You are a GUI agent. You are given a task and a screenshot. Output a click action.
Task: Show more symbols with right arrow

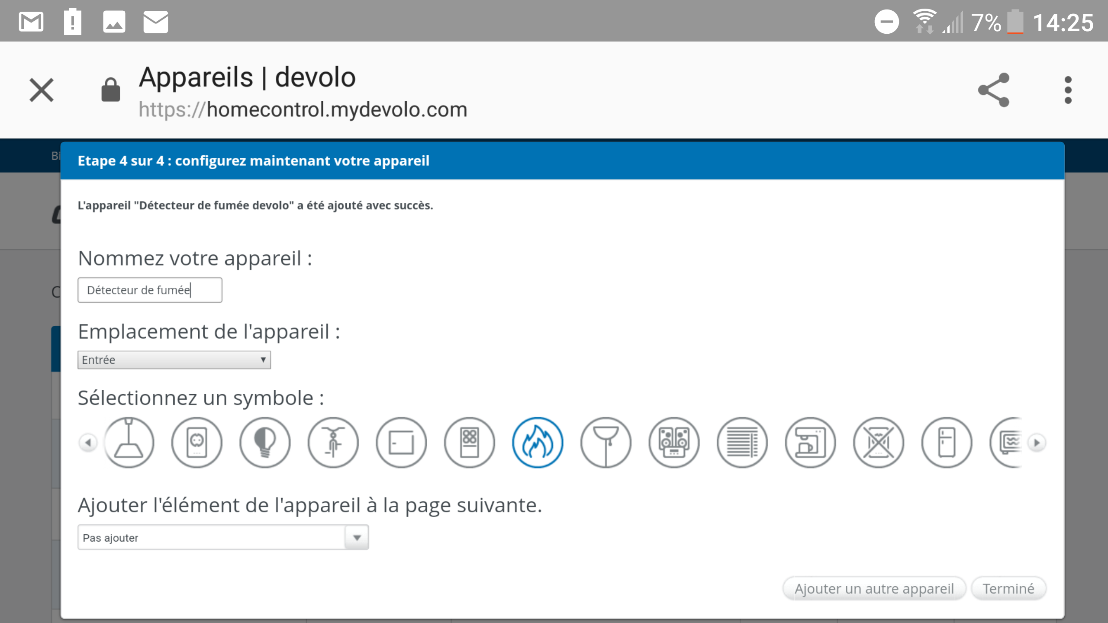tap(1037, 443)
